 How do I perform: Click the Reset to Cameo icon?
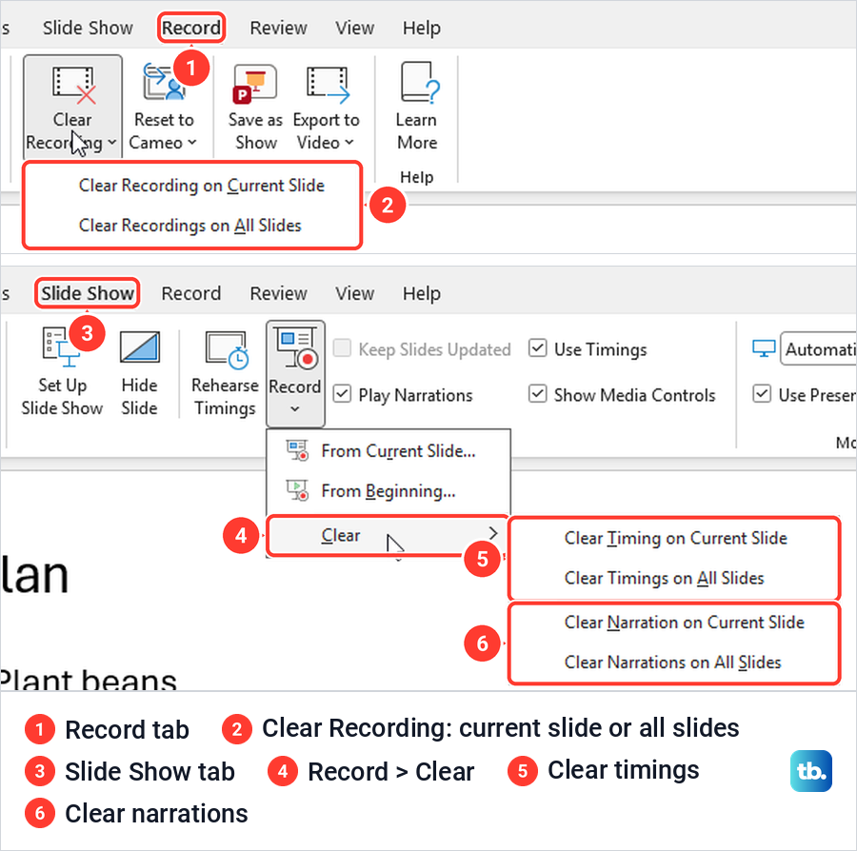click(164, 82)
